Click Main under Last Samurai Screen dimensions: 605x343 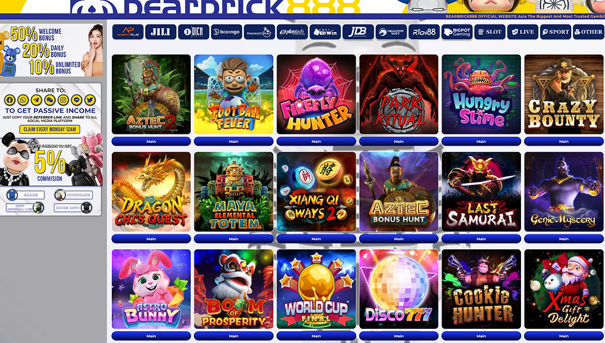click(481, 239)
